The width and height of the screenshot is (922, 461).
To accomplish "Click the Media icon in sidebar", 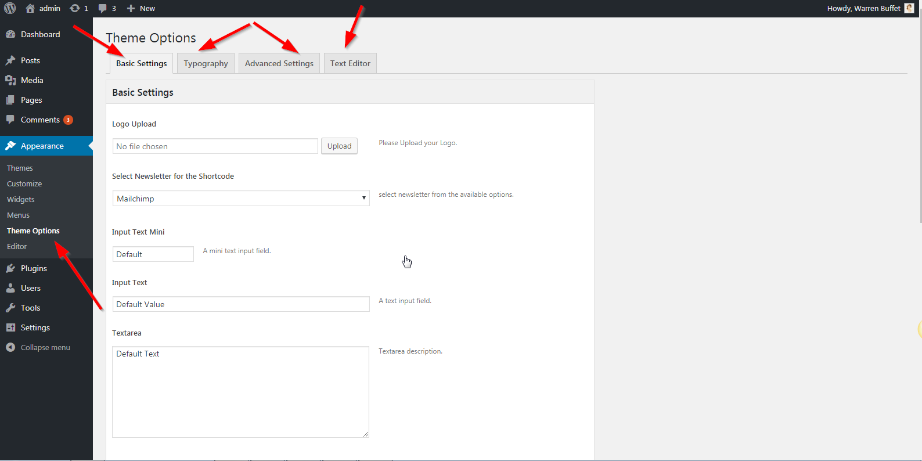I will [10, 80].
